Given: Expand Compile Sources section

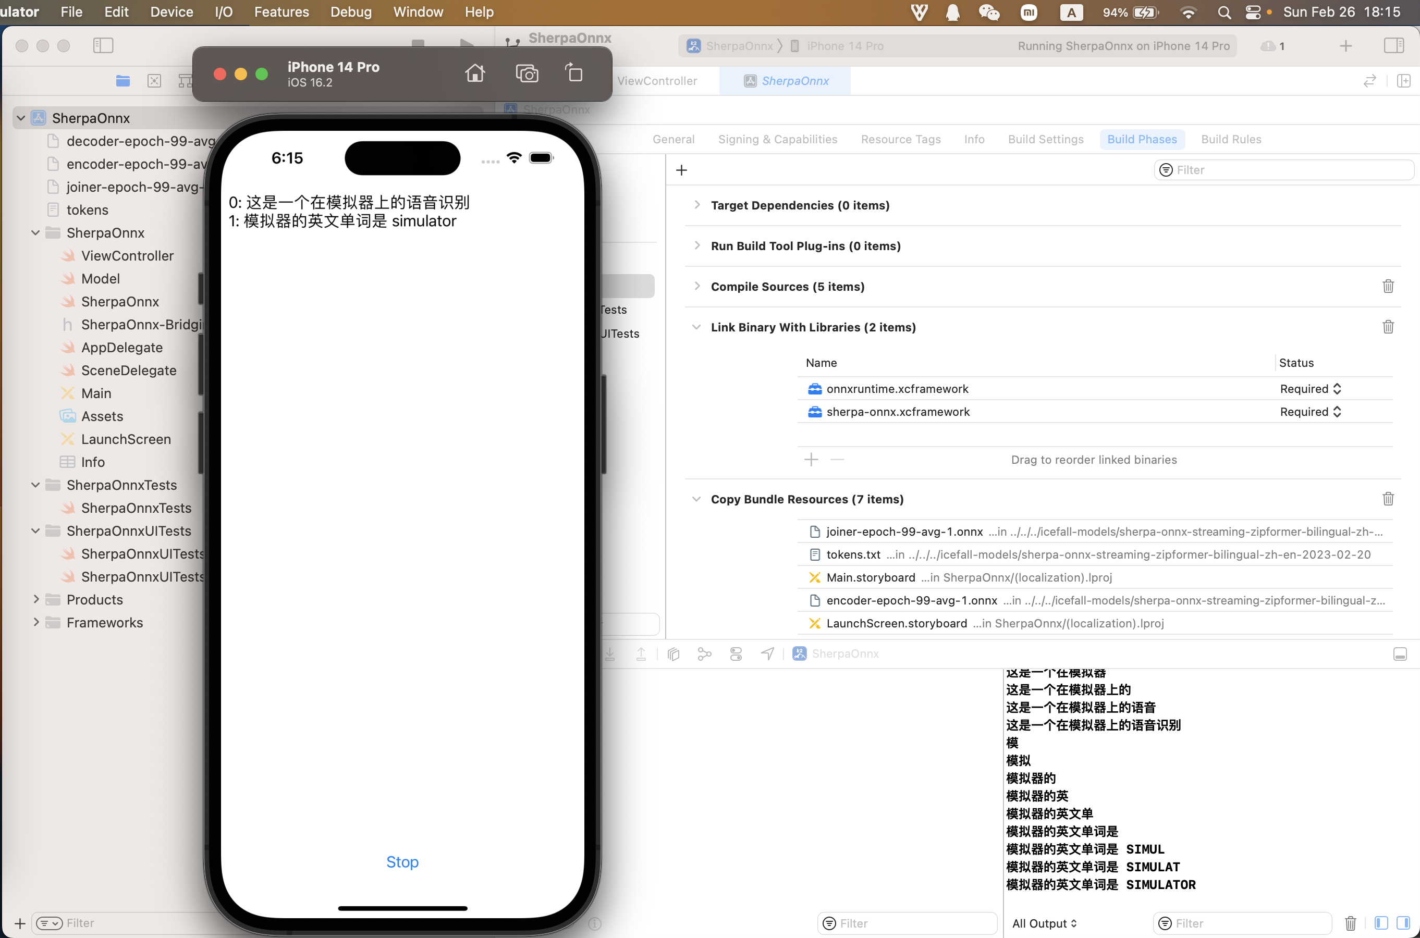Looking at the screenshot, I should (x=696, y=286).
